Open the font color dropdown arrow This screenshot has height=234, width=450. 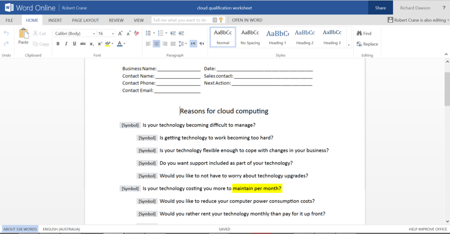click(124, 44)
